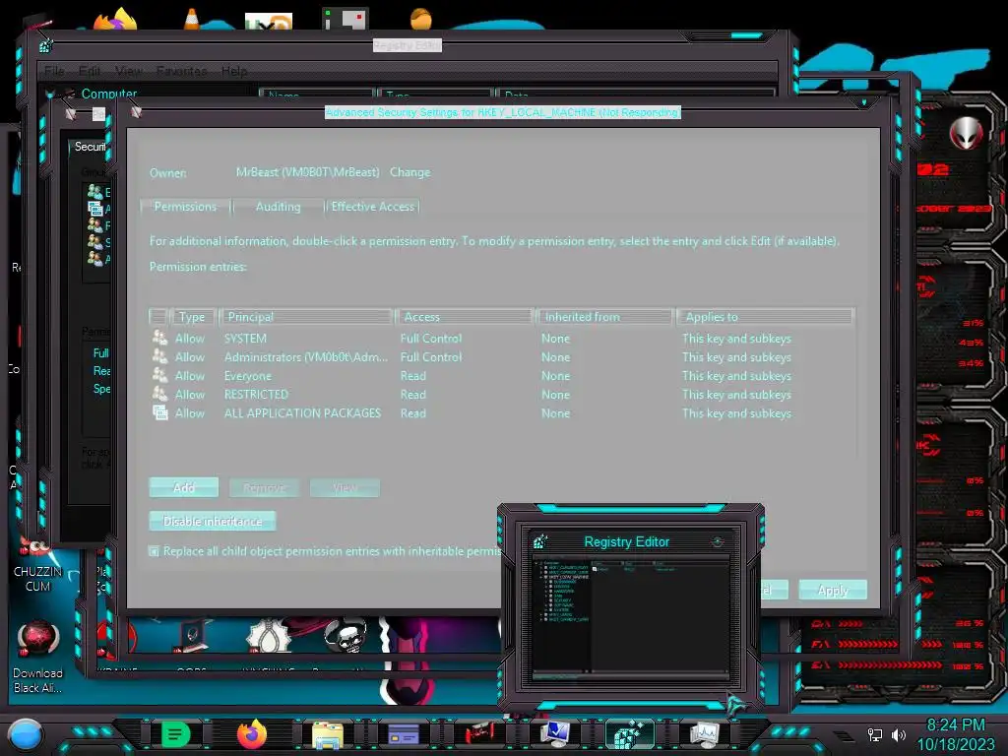1008x756 pixels.
Task: Check Replace all child object permission entries
Action: pos(154,551)
